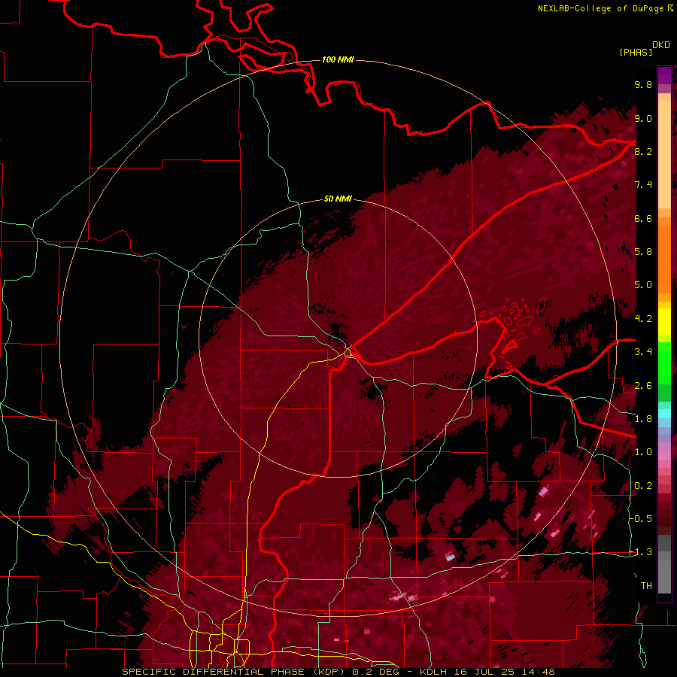Pick the cyan segment of the color bar

coord(664,414)
